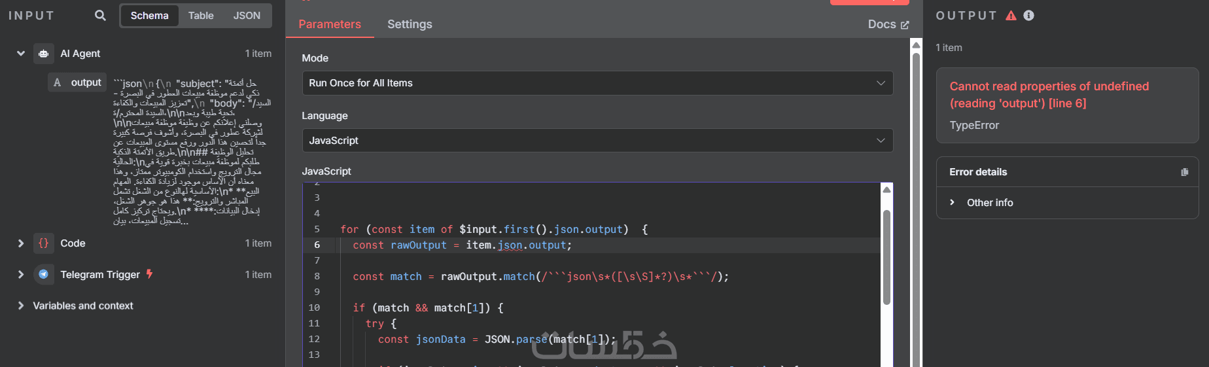Click the Telegram Trigger node icon
Screen dimensions: 1209x367
point(43,275)
